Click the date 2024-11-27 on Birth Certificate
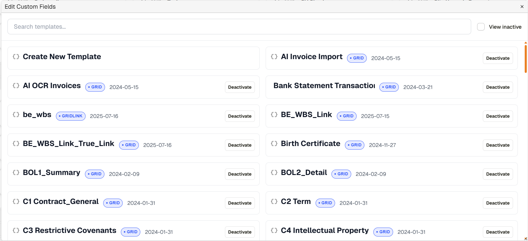This screenshot has height=241, width=528. coord(382,145)
